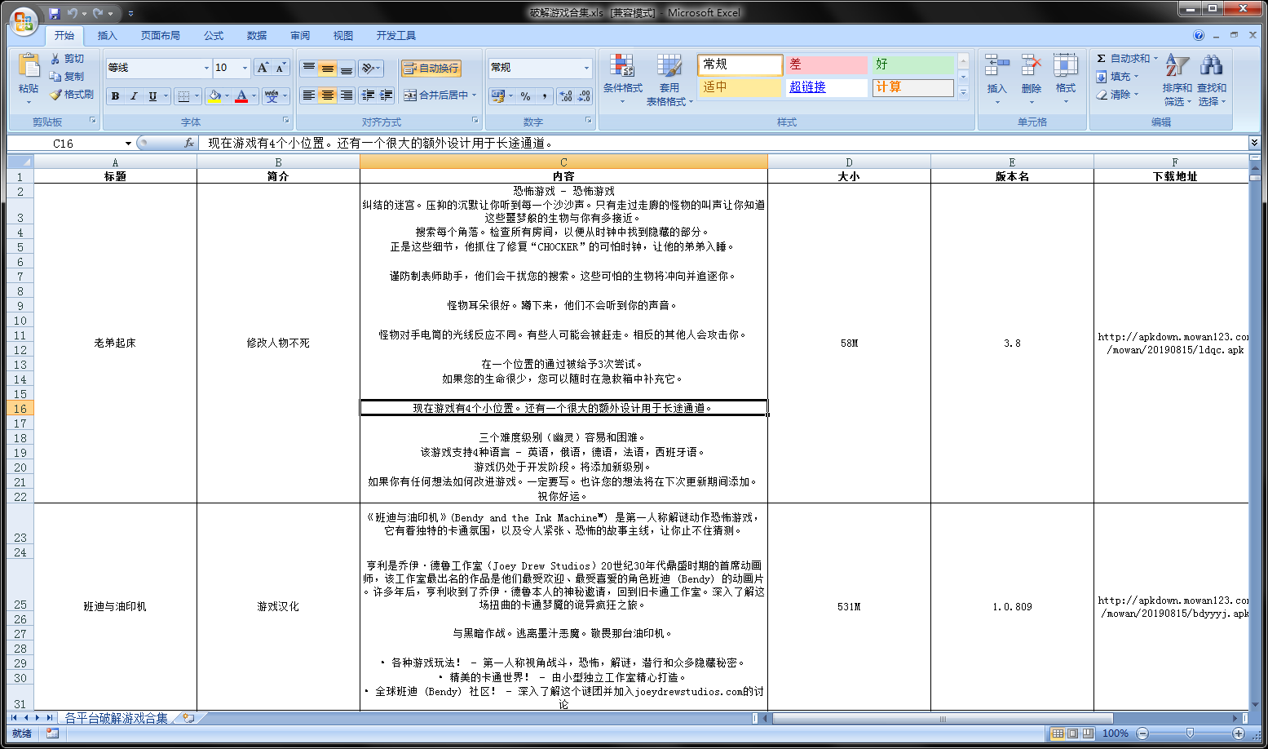The width and height of the screenshot is (1268, 749).
Task: Save workbook via quick access toolbar
Action: click(55, 13)
